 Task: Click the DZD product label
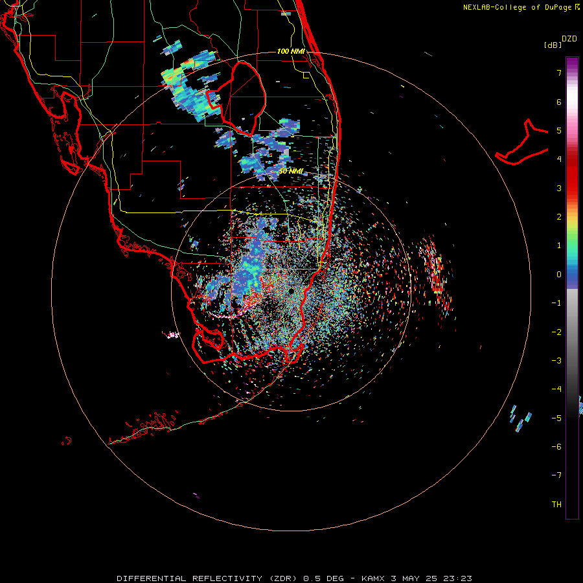pyautogui.click(x=569, y=39)
